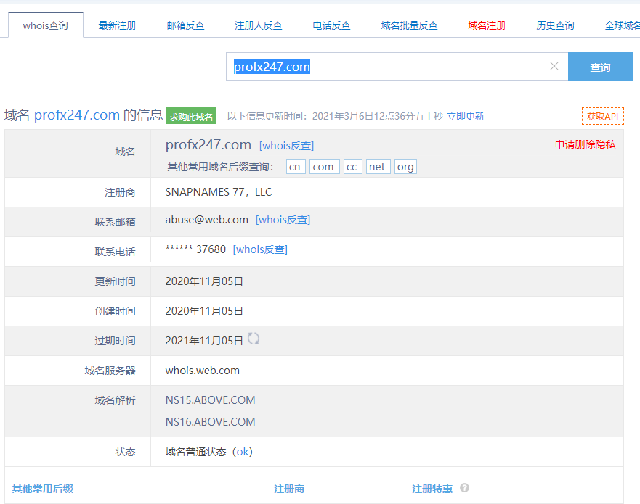Open the red 域名注册 tab
This screenshot has height=504, width=640.
coord(487,25)
